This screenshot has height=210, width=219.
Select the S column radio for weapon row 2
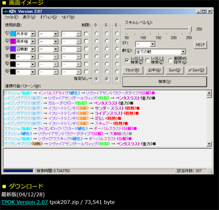pos(107,41)
